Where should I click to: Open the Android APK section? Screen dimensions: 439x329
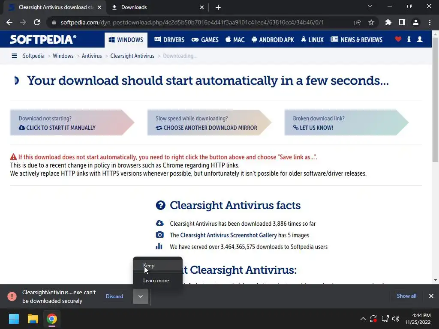click(273, 40)
